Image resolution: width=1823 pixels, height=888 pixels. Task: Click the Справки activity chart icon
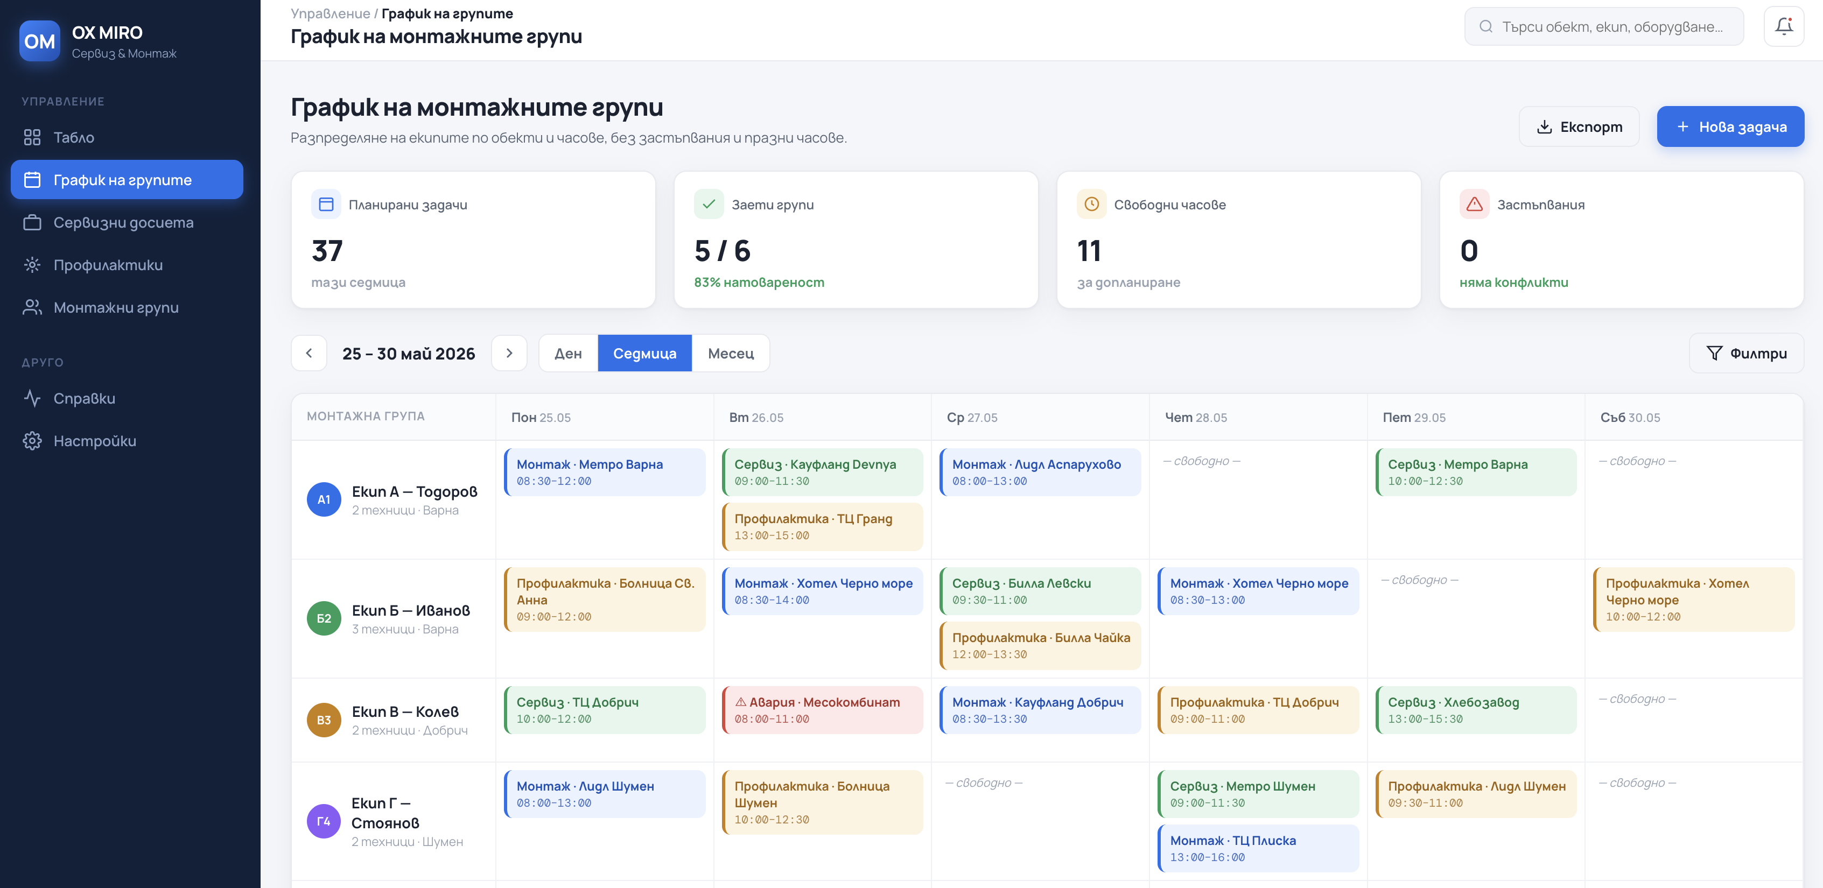pos(32,398)
